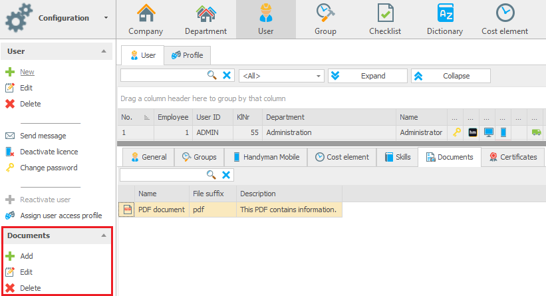Collapse the User sidebar section
Screen dimensions: 546x296
click(104, 51)
